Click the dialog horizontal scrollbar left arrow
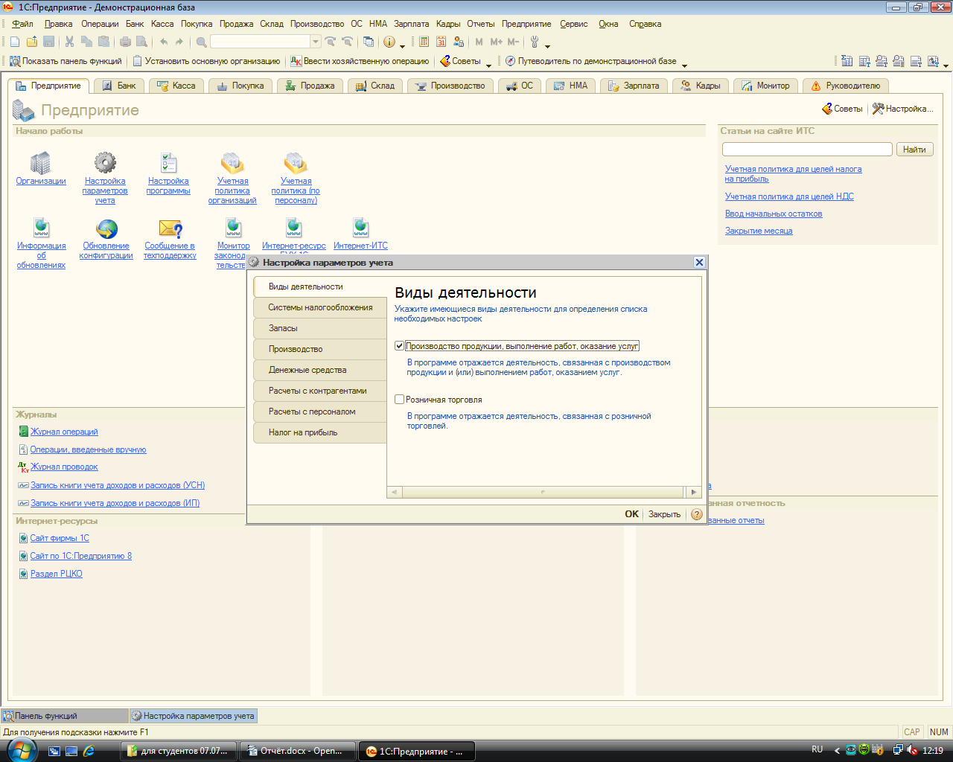 point(395,492)
